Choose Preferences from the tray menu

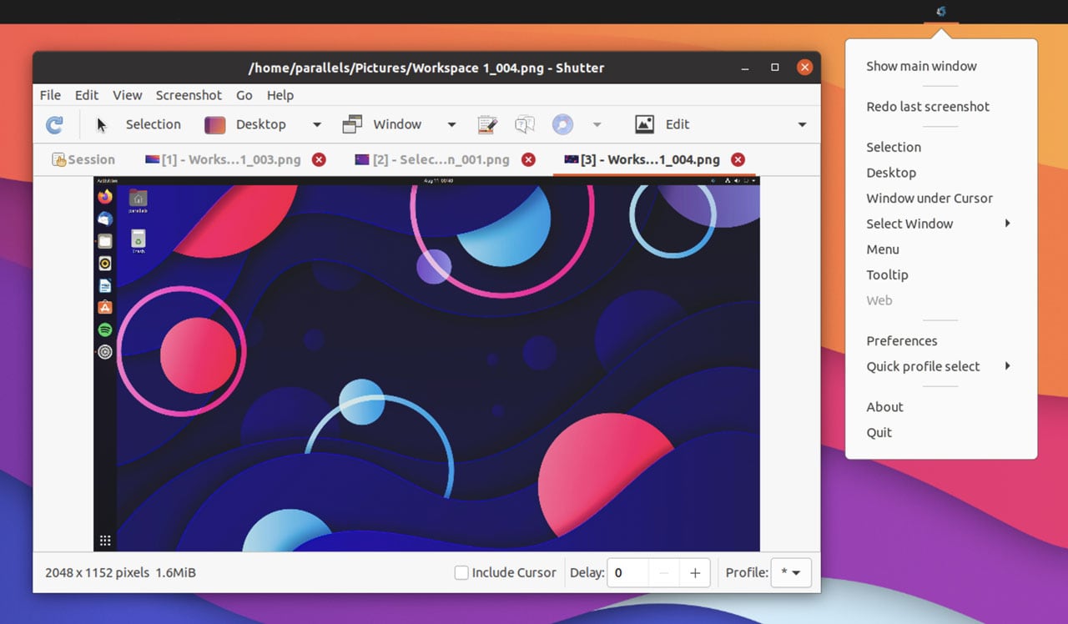coord(902,340)
